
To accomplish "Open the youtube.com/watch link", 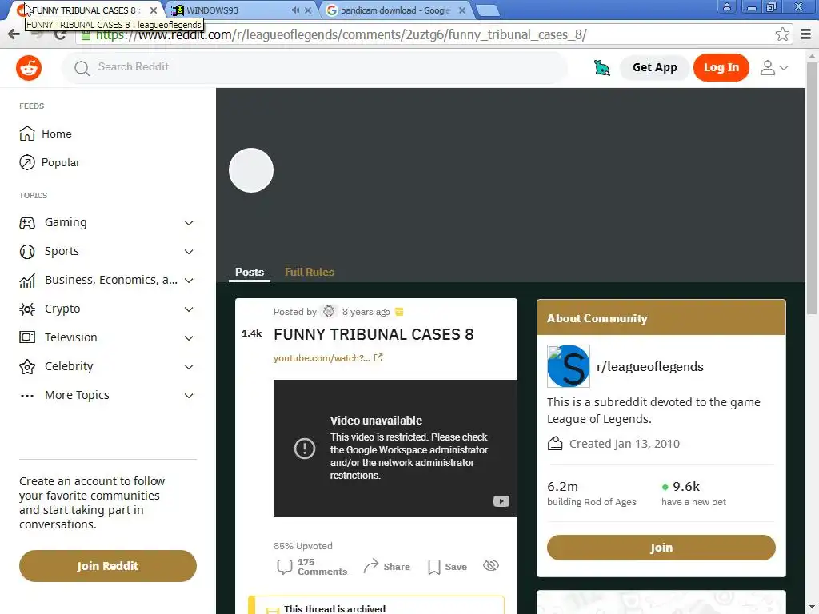I will [x=322, y=358].
